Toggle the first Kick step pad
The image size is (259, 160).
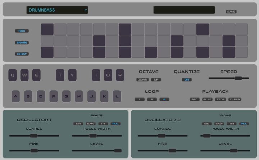[47, 29]
